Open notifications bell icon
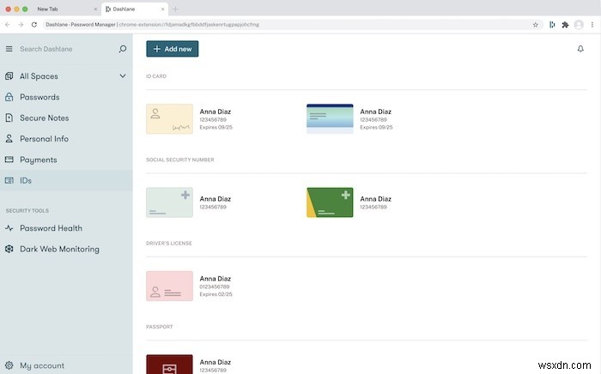Screen dimensions: 601x374 coord(580,49)
